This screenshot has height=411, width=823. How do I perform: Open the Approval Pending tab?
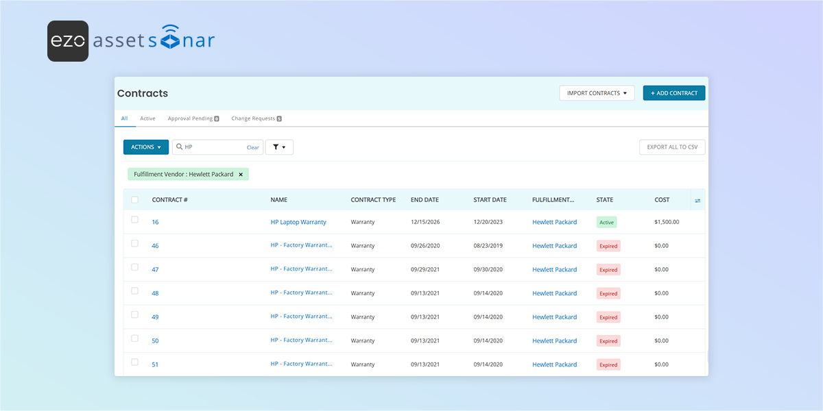point(193,119)
